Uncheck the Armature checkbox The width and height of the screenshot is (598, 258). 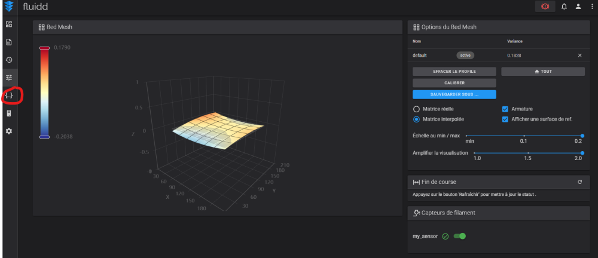[505, 109]
